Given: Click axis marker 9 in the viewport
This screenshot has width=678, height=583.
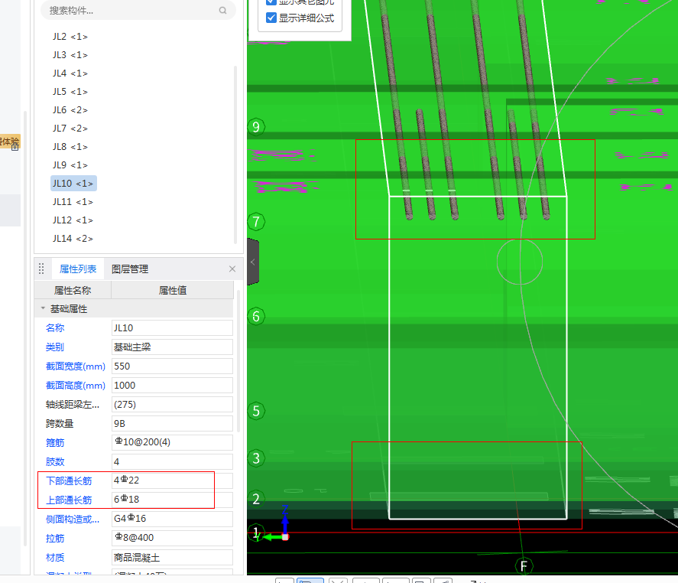Looking at the screenshot, I should [256, 127].
